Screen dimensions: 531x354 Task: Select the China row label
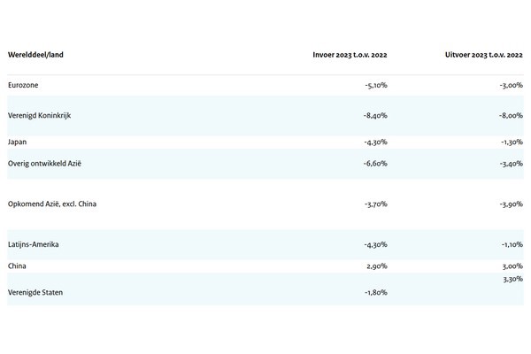coord(18,265)
